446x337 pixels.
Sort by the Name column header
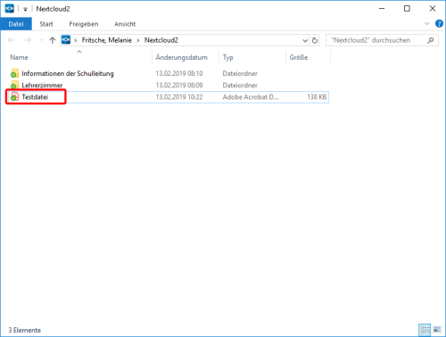click(19, 57)
